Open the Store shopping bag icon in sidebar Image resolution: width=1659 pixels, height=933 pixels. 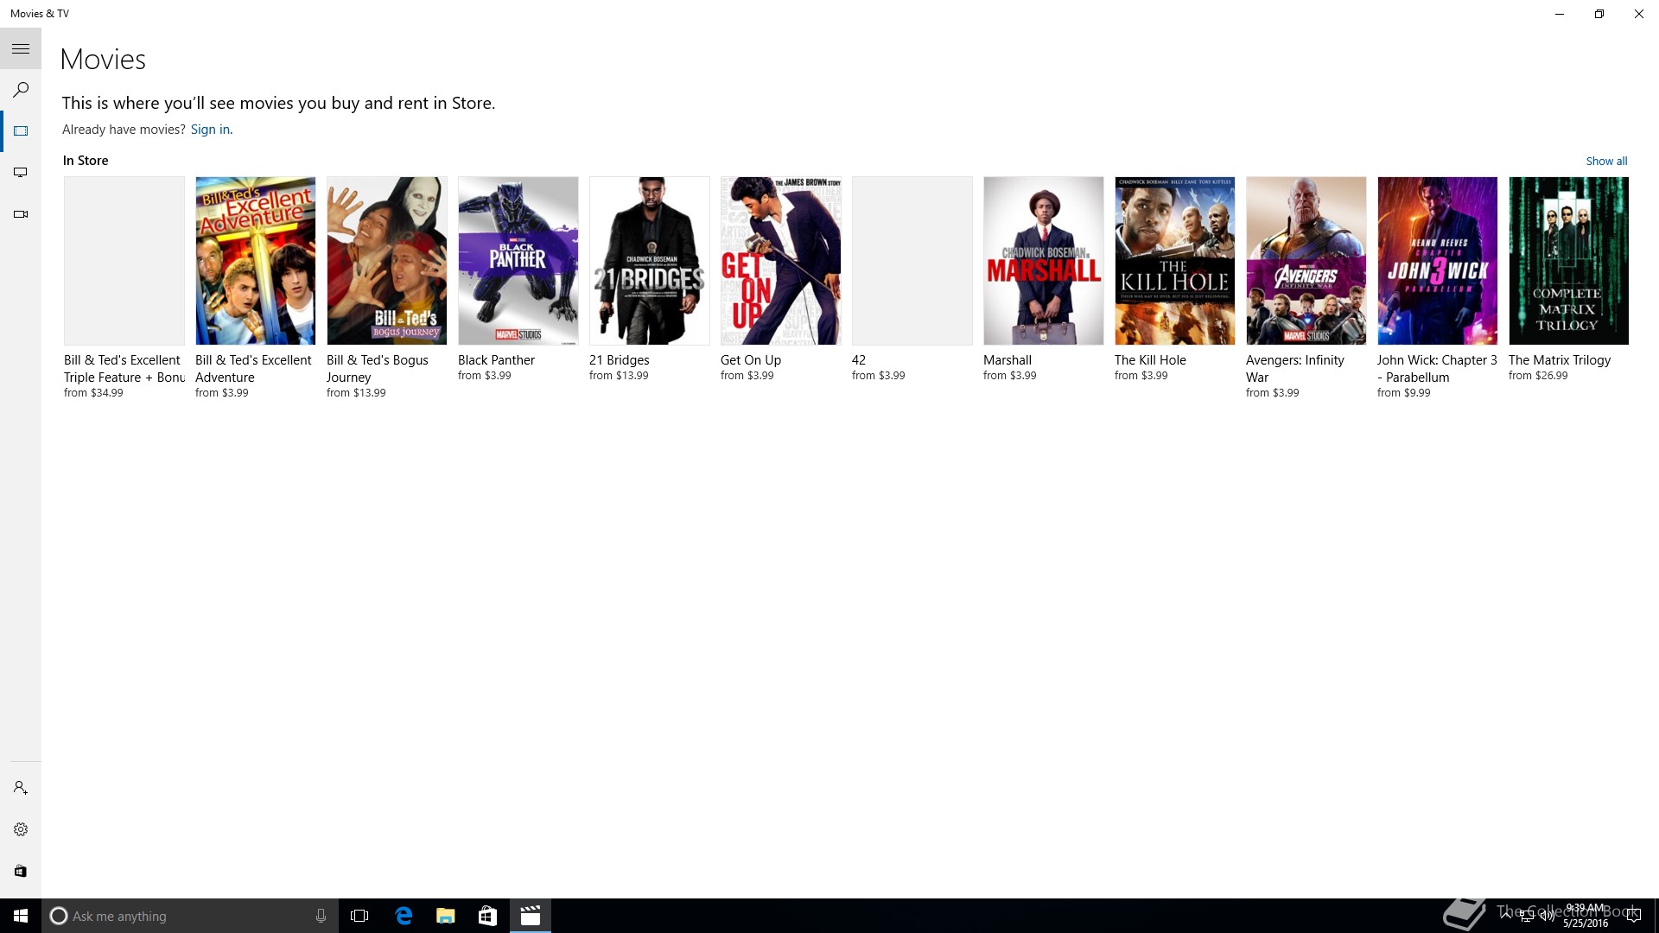point(21,871)
